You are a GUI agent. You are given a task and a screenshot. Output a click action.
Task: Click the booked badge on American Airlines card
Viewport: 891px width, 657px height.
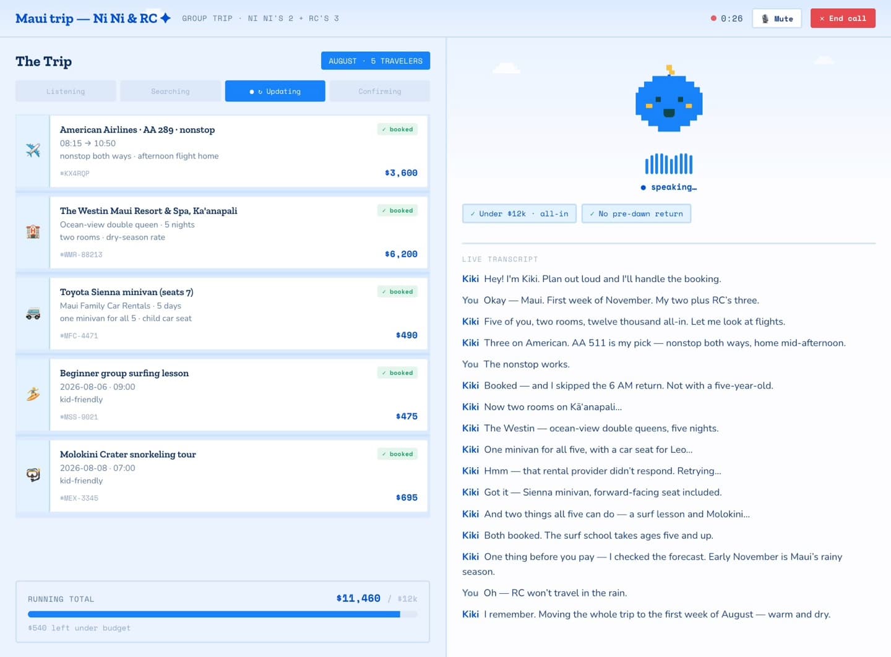(x=397, y=129)
